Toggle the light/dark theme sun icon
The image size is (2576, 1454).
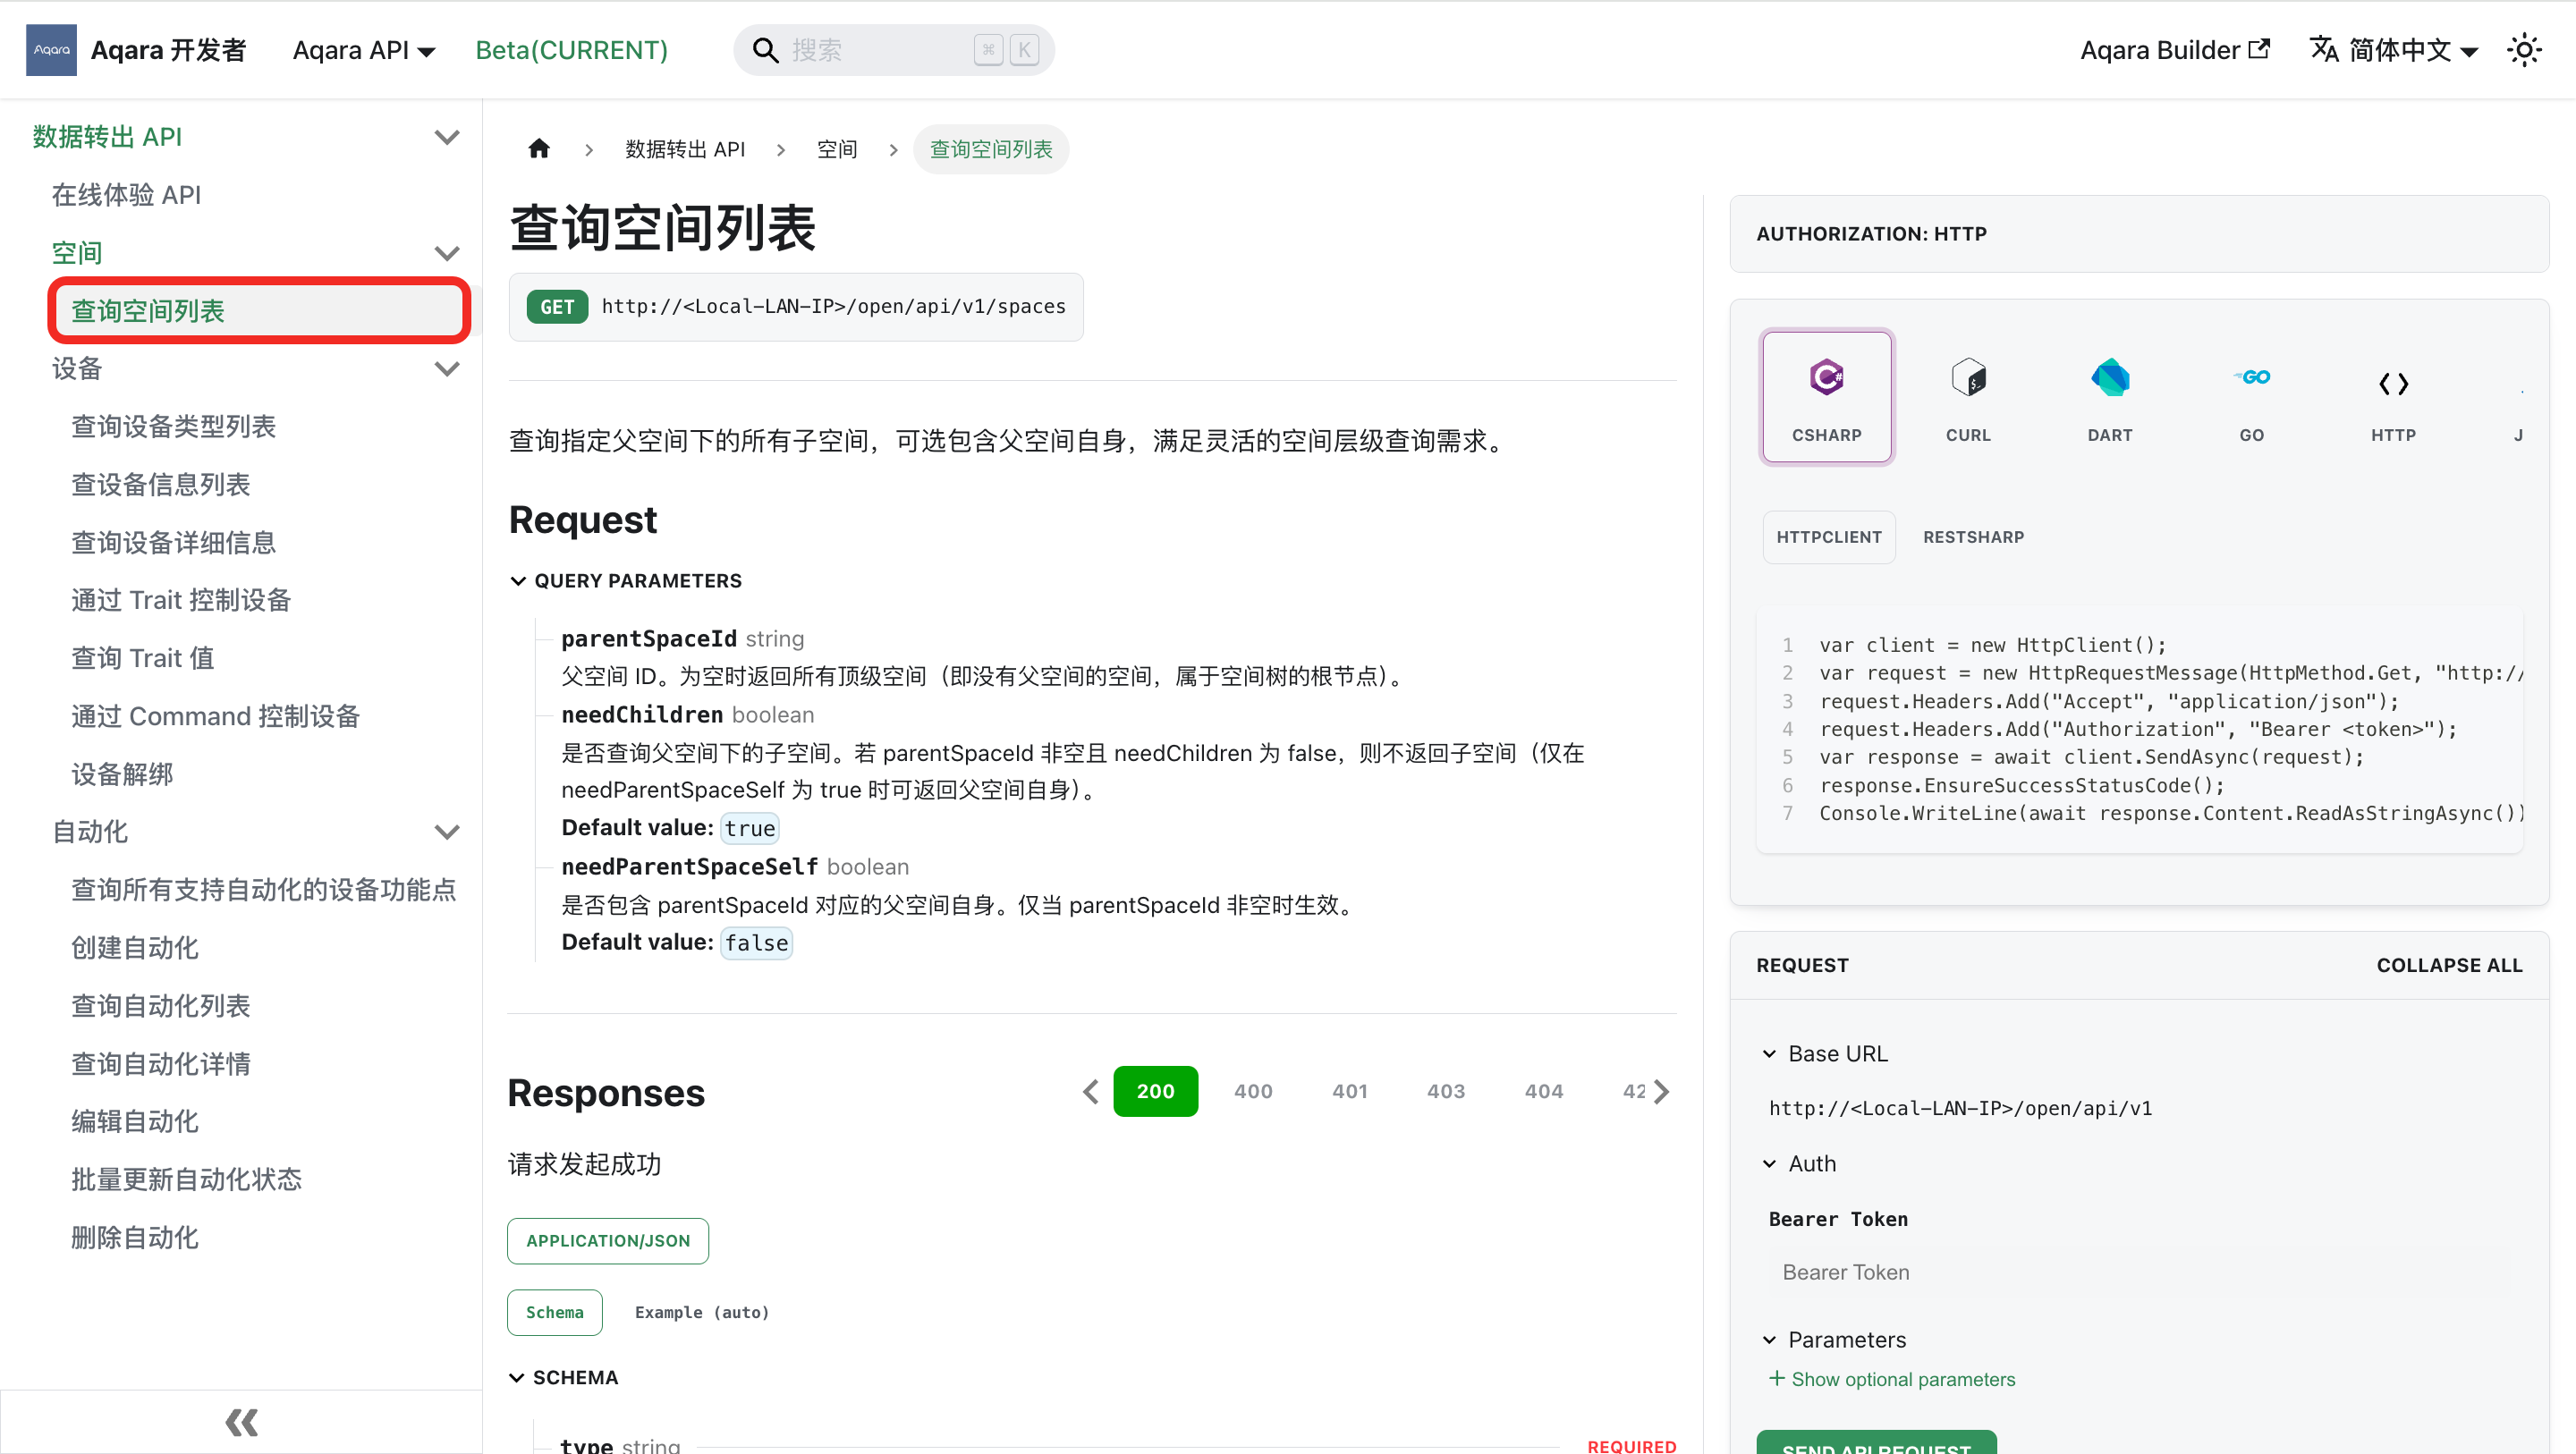(2524, 50)
